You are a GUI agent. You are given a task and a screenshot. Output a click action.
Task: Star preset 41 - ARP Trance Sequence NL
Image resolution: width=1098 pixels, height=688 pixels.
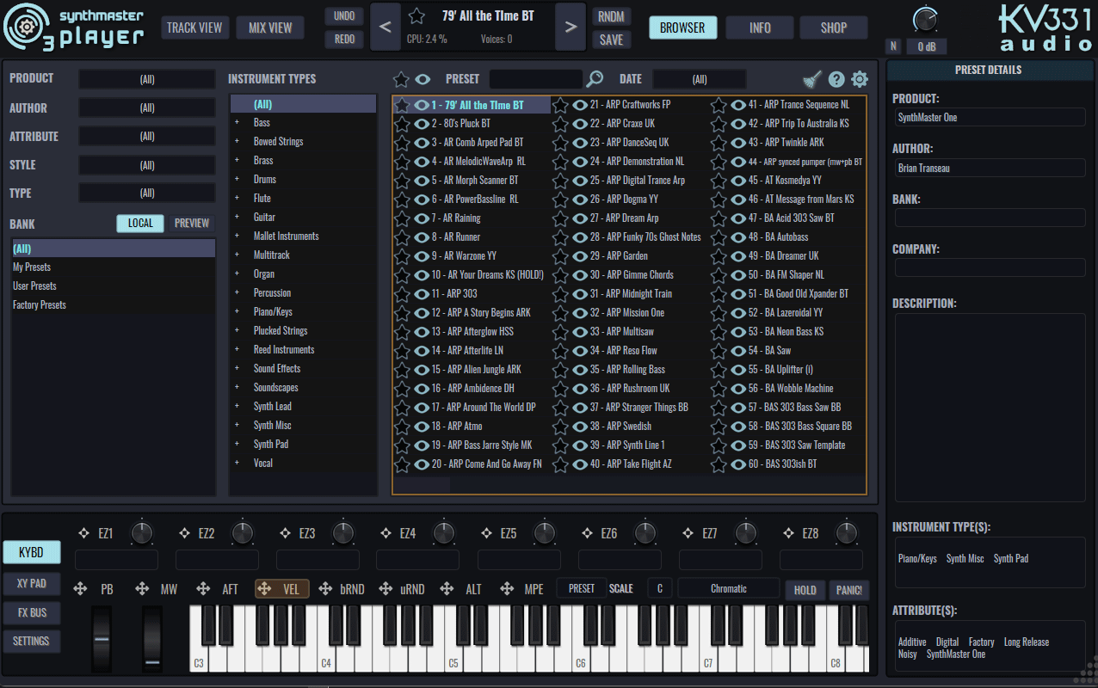click(719, 105)
